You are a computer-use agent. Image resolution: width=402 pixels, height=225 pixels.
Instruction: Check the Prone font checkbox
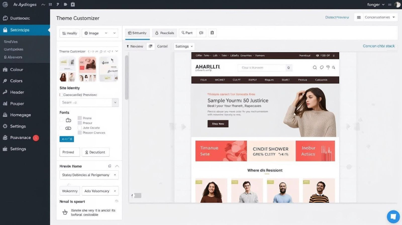[x=80, y=118]
